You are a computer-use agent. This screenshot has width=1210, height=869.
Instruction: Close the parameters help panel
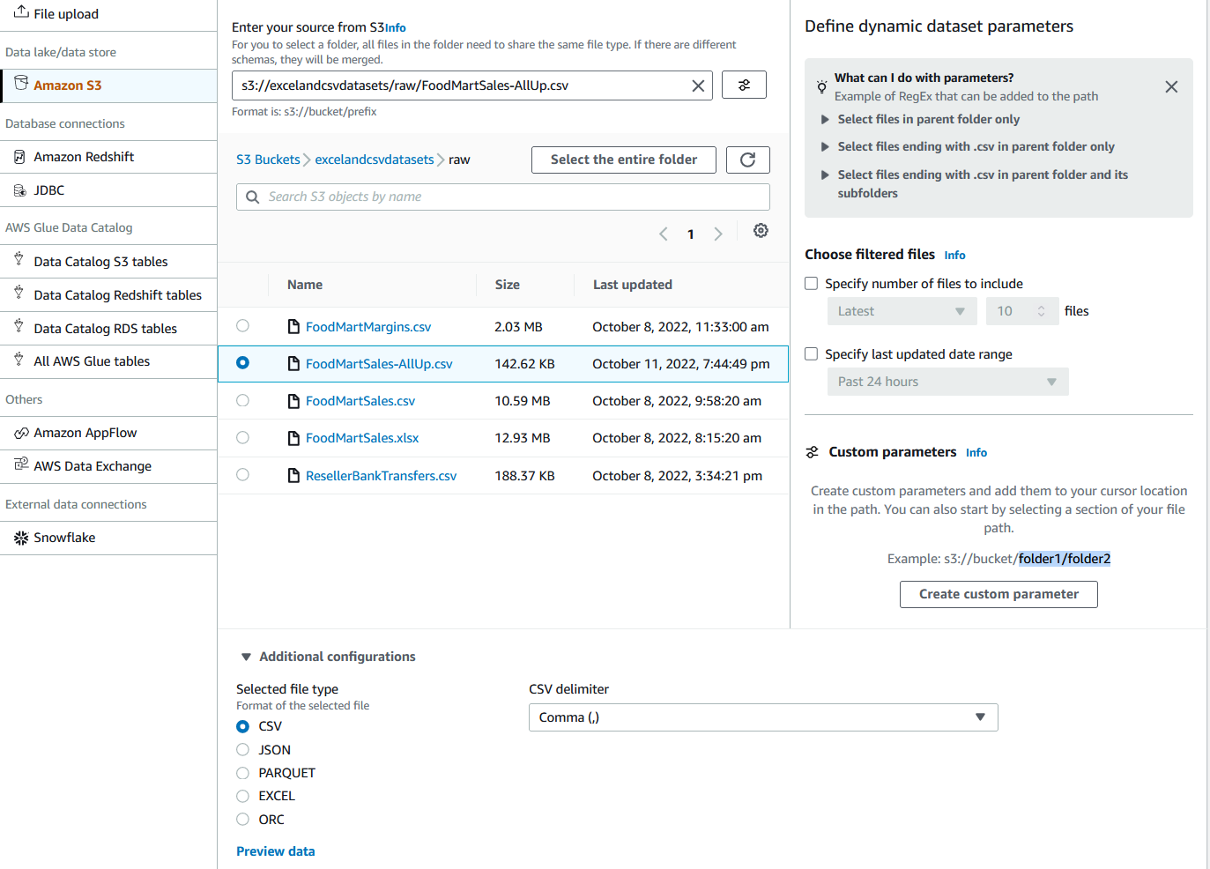coord(1171,86)
